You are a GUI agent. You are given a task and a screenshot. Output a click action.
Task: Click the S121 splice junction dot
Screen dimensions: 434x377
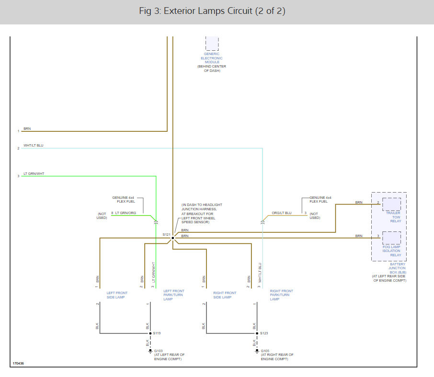173,238
